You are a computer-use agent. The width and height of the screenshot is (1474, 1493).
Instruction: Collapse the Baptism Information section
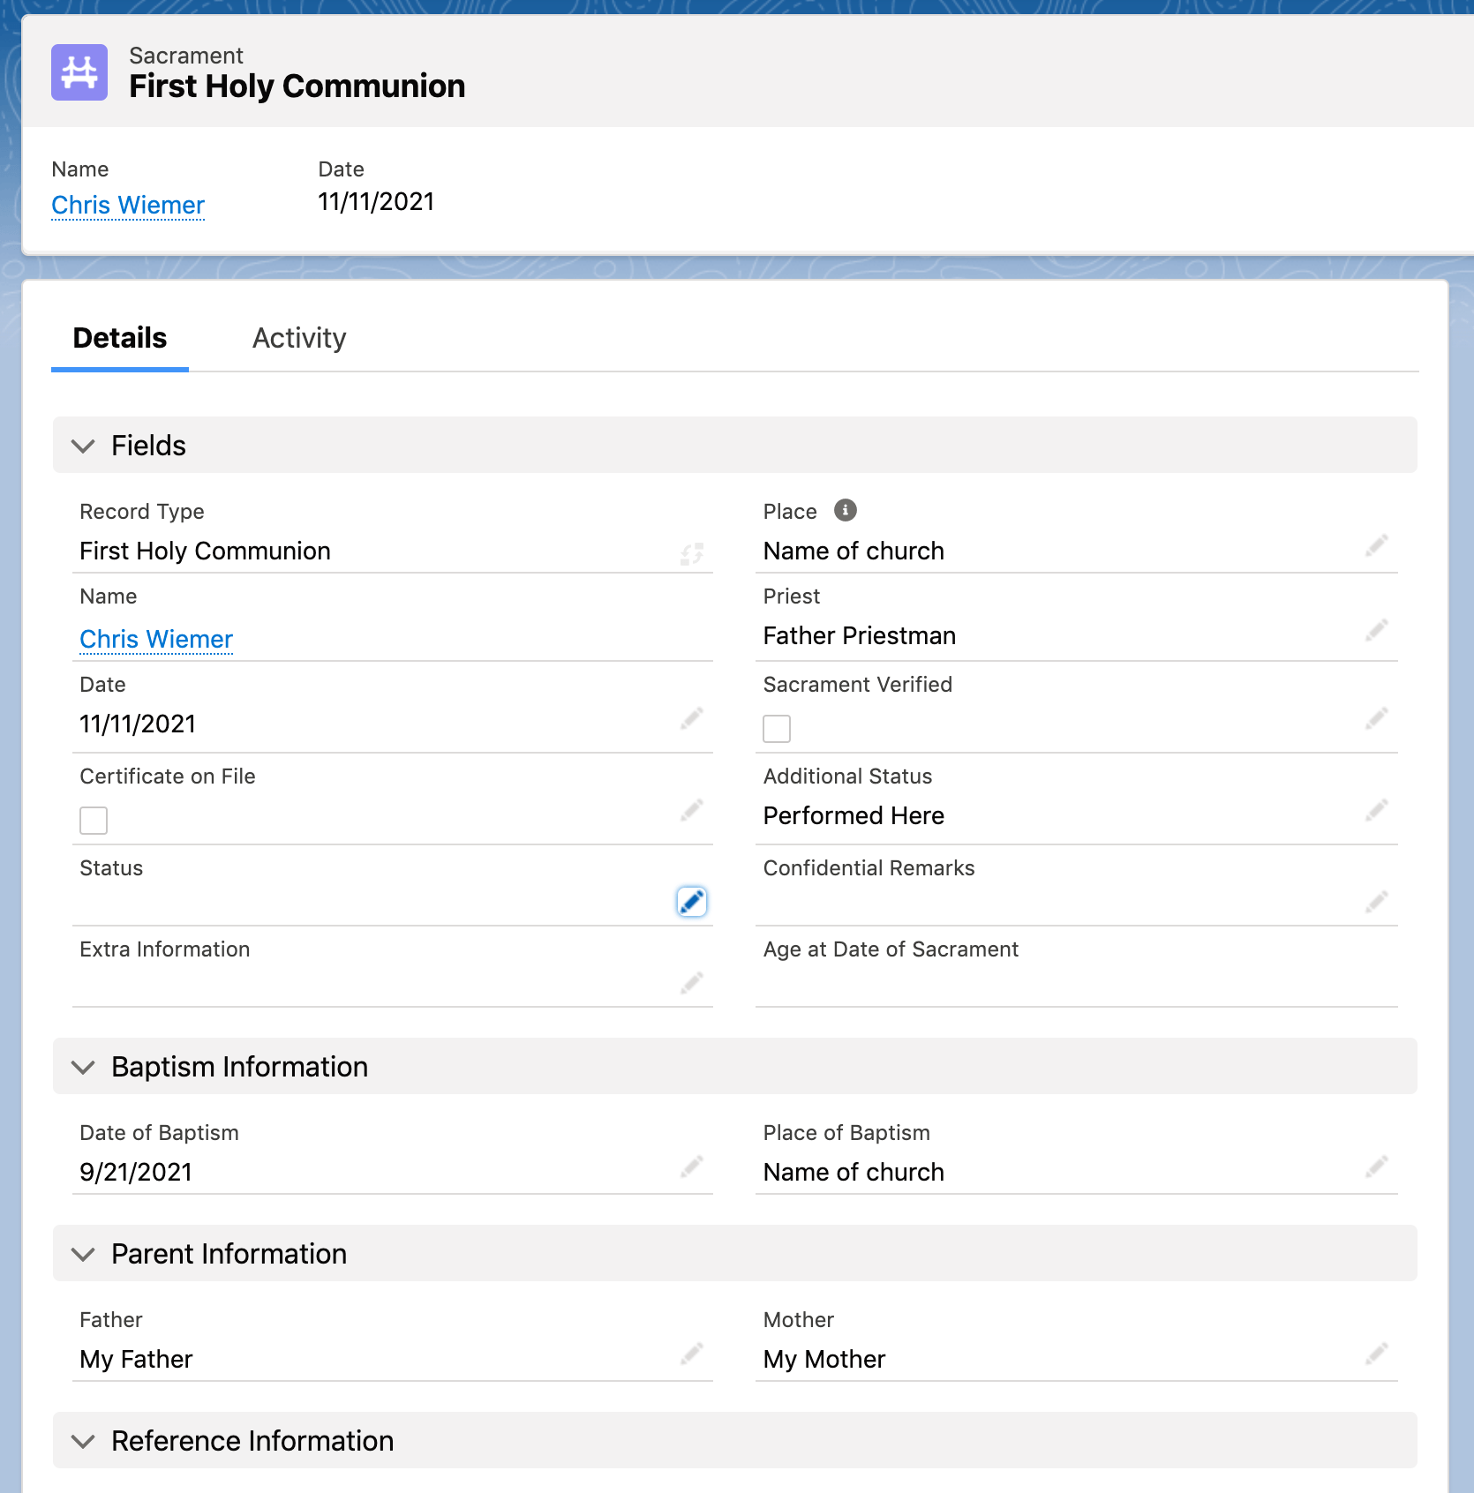click(x=83, y=1067)
